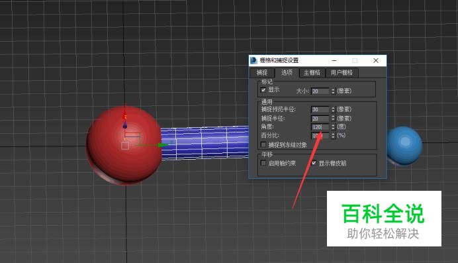
Task: Toggle the 显示 marker checkbox
Action: (263, 90)
